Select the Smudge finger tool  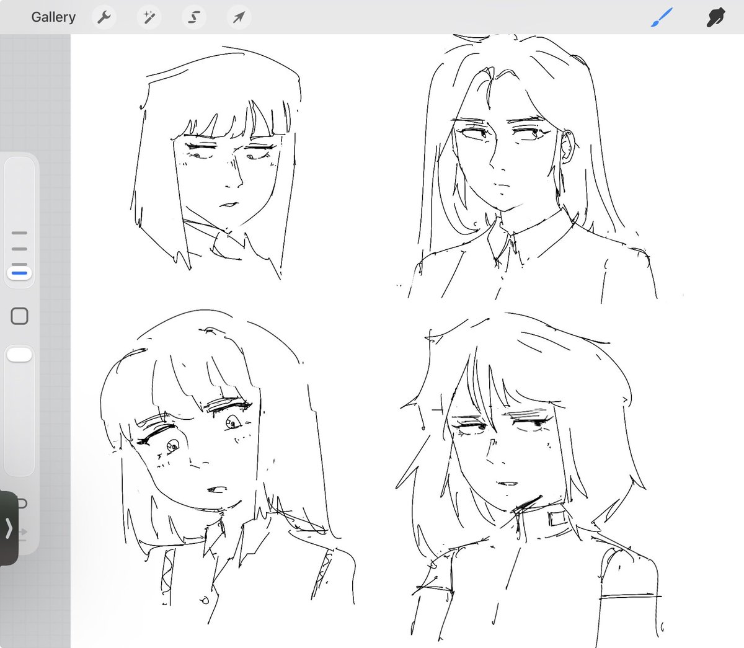[715, 17]
